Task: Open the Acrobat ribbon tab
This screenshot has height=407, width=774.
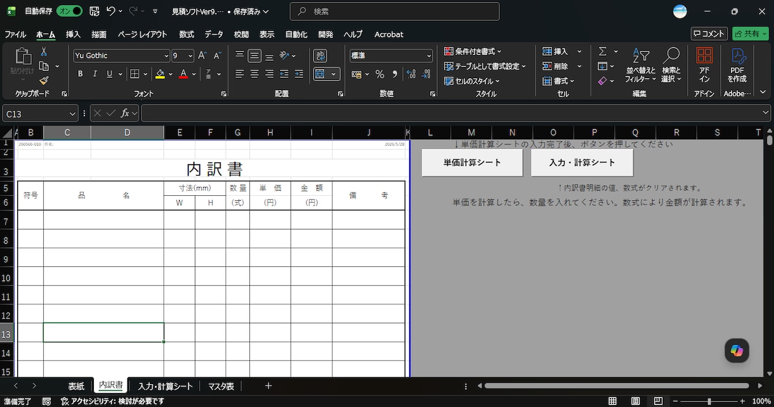Action: [x=389, y=34]
